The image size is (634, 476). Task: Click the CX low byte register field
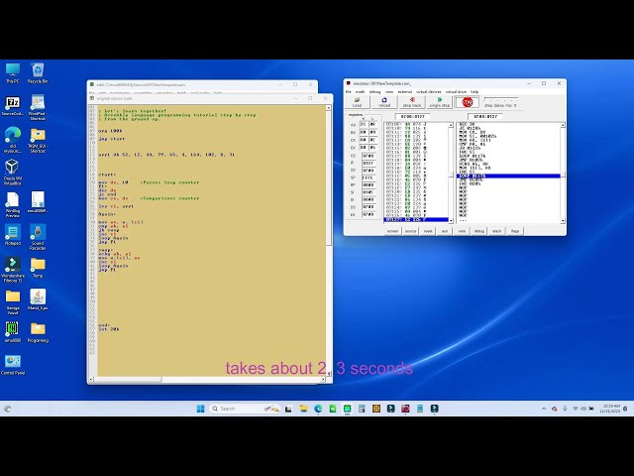tap(372, 140)
